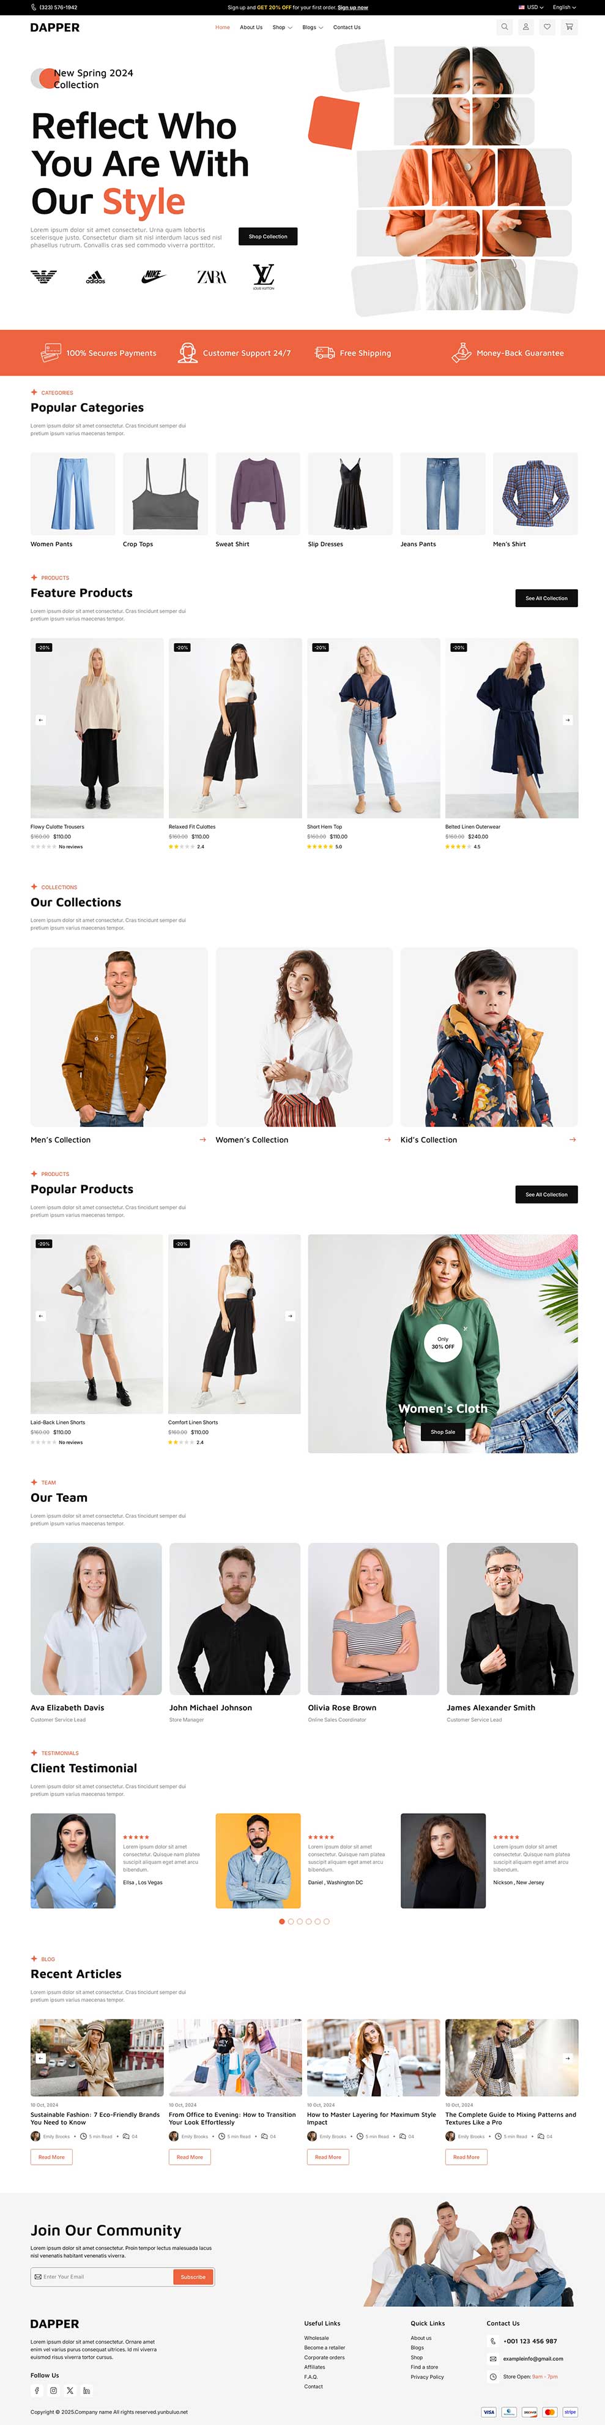605x2425 pixels.
Task: Open the Contact Us navigation item
Action: pos(347,28)
